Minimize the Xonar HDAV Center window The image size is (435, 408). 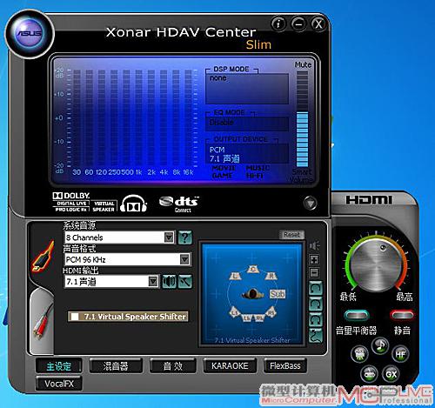(x=298, y=23)
